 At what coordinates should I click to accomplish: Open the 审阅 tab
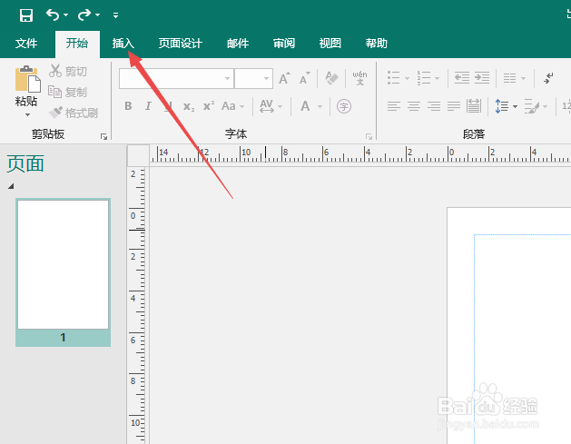284,44
